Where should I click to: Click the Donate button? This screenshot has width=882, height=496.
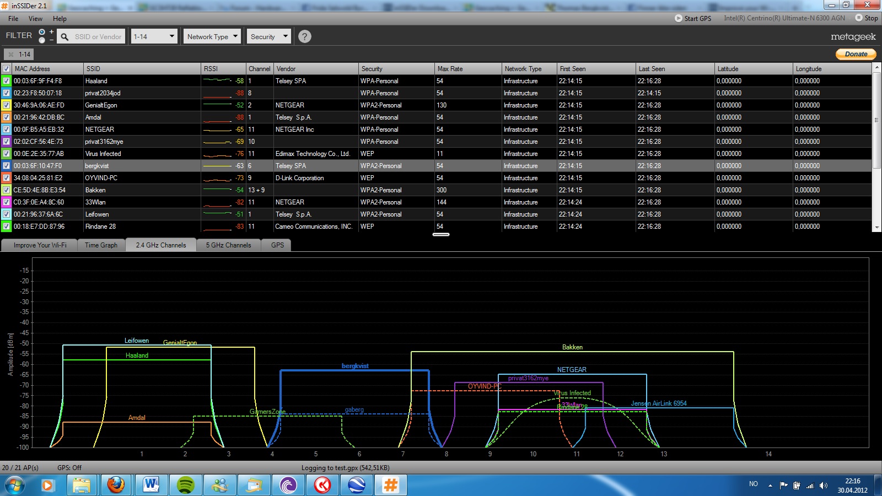(x=856, y=54)
